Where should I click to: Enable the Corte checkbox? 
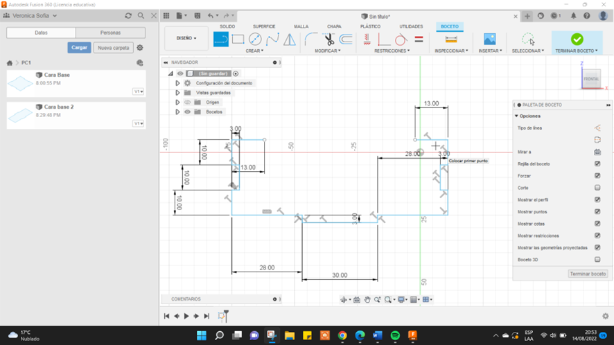point(597,188)
